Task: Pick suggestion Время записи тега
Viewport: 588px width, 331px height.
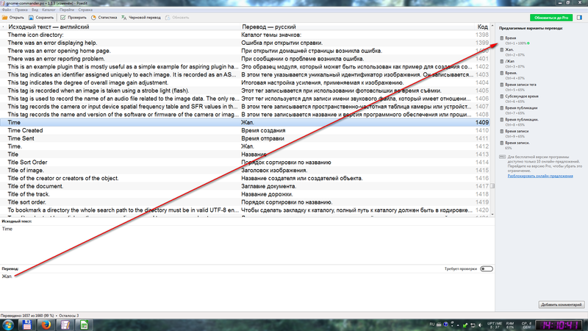Action: tap(518, 87)
